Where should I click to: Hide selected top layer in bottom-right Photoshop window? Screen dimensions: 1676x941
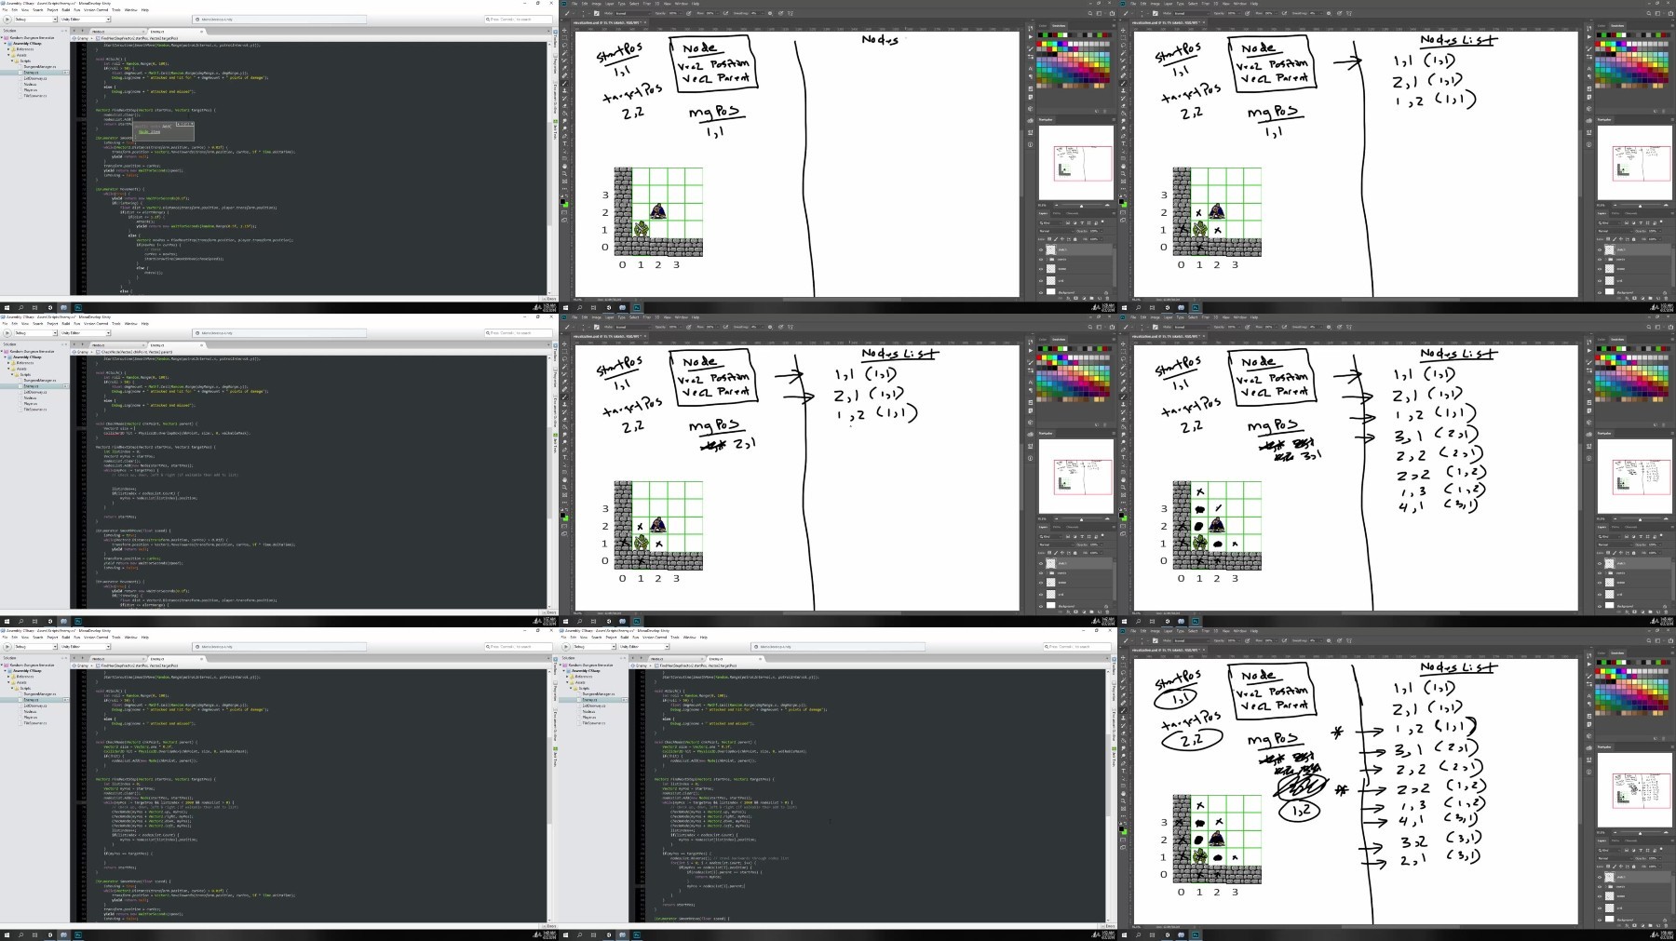(x=1600, y=877)
